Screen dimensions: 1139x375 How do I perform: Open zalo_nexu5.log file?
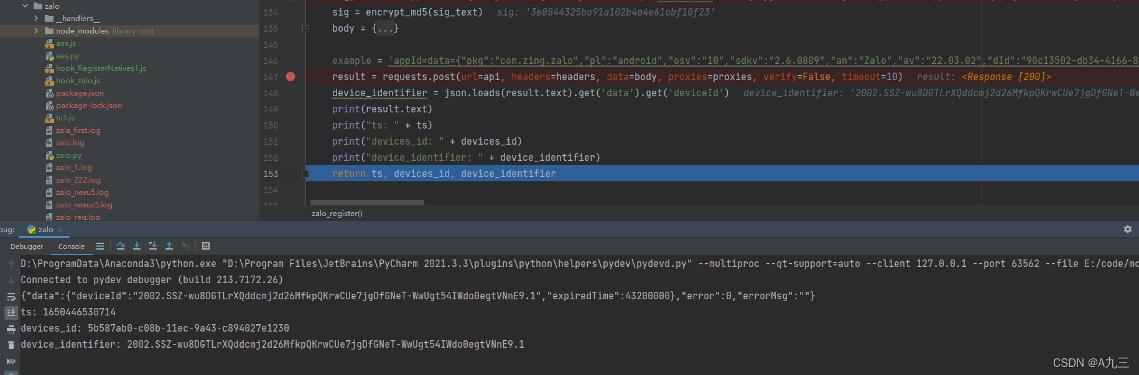click(82, 192)
